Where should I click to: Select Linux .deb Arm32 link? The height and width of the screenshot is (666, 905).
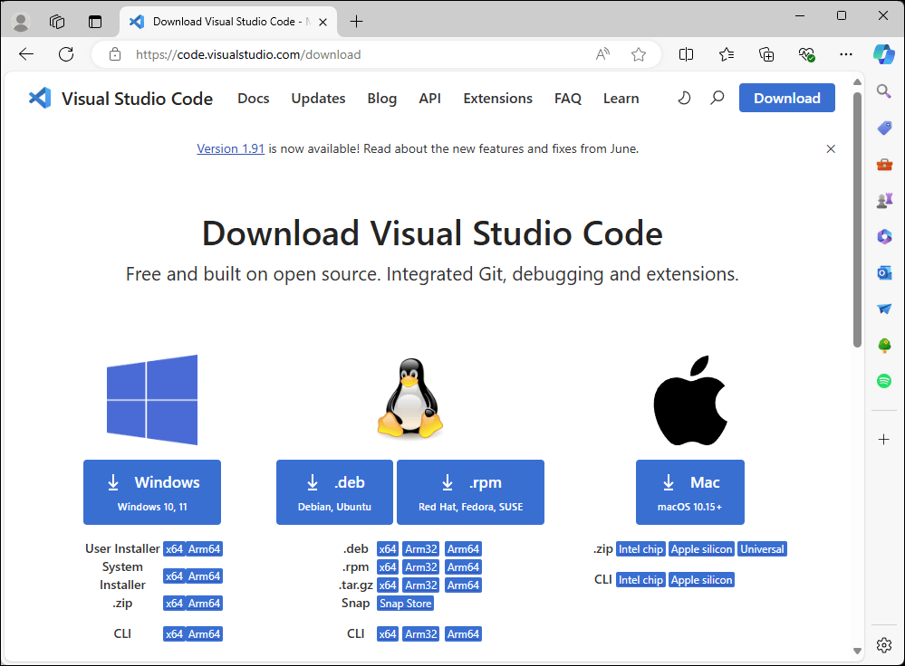coord(420,549)
